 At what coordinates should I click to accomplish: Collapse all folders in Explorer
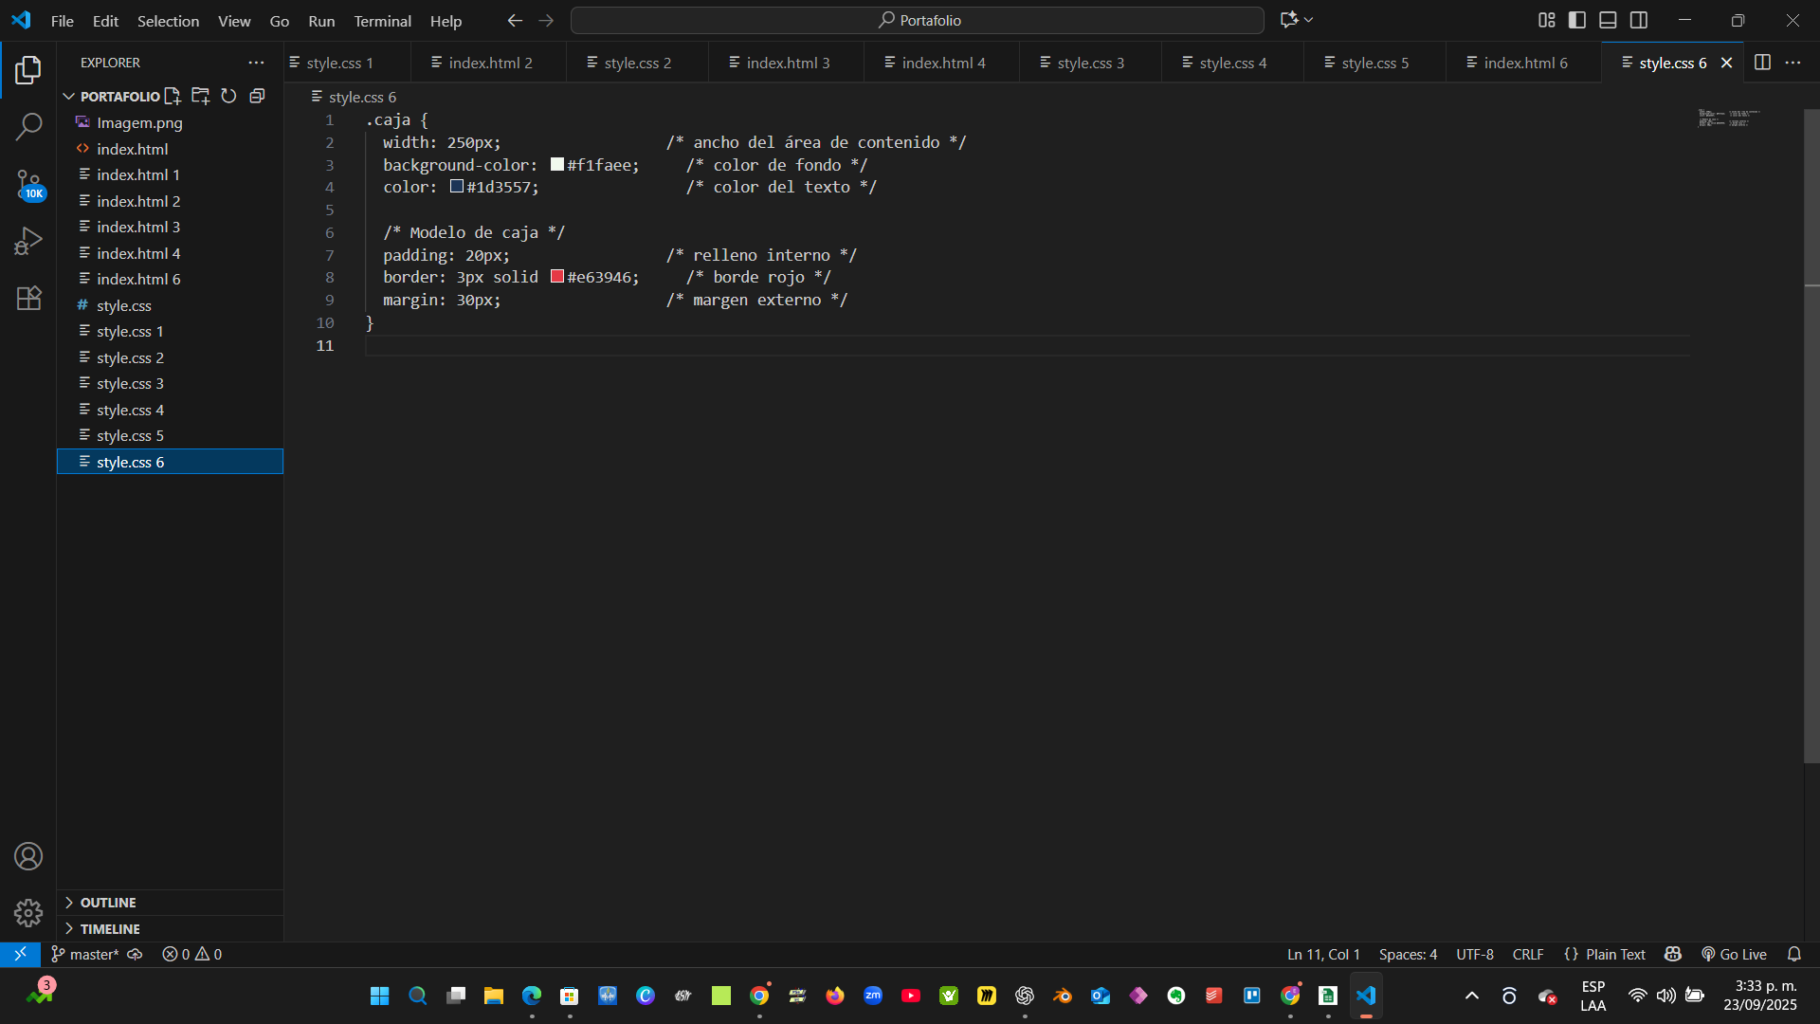(257, 96)
